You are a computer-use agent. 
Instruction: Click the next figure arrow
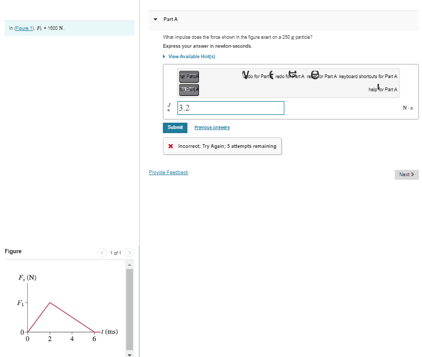tap(129, 252)
